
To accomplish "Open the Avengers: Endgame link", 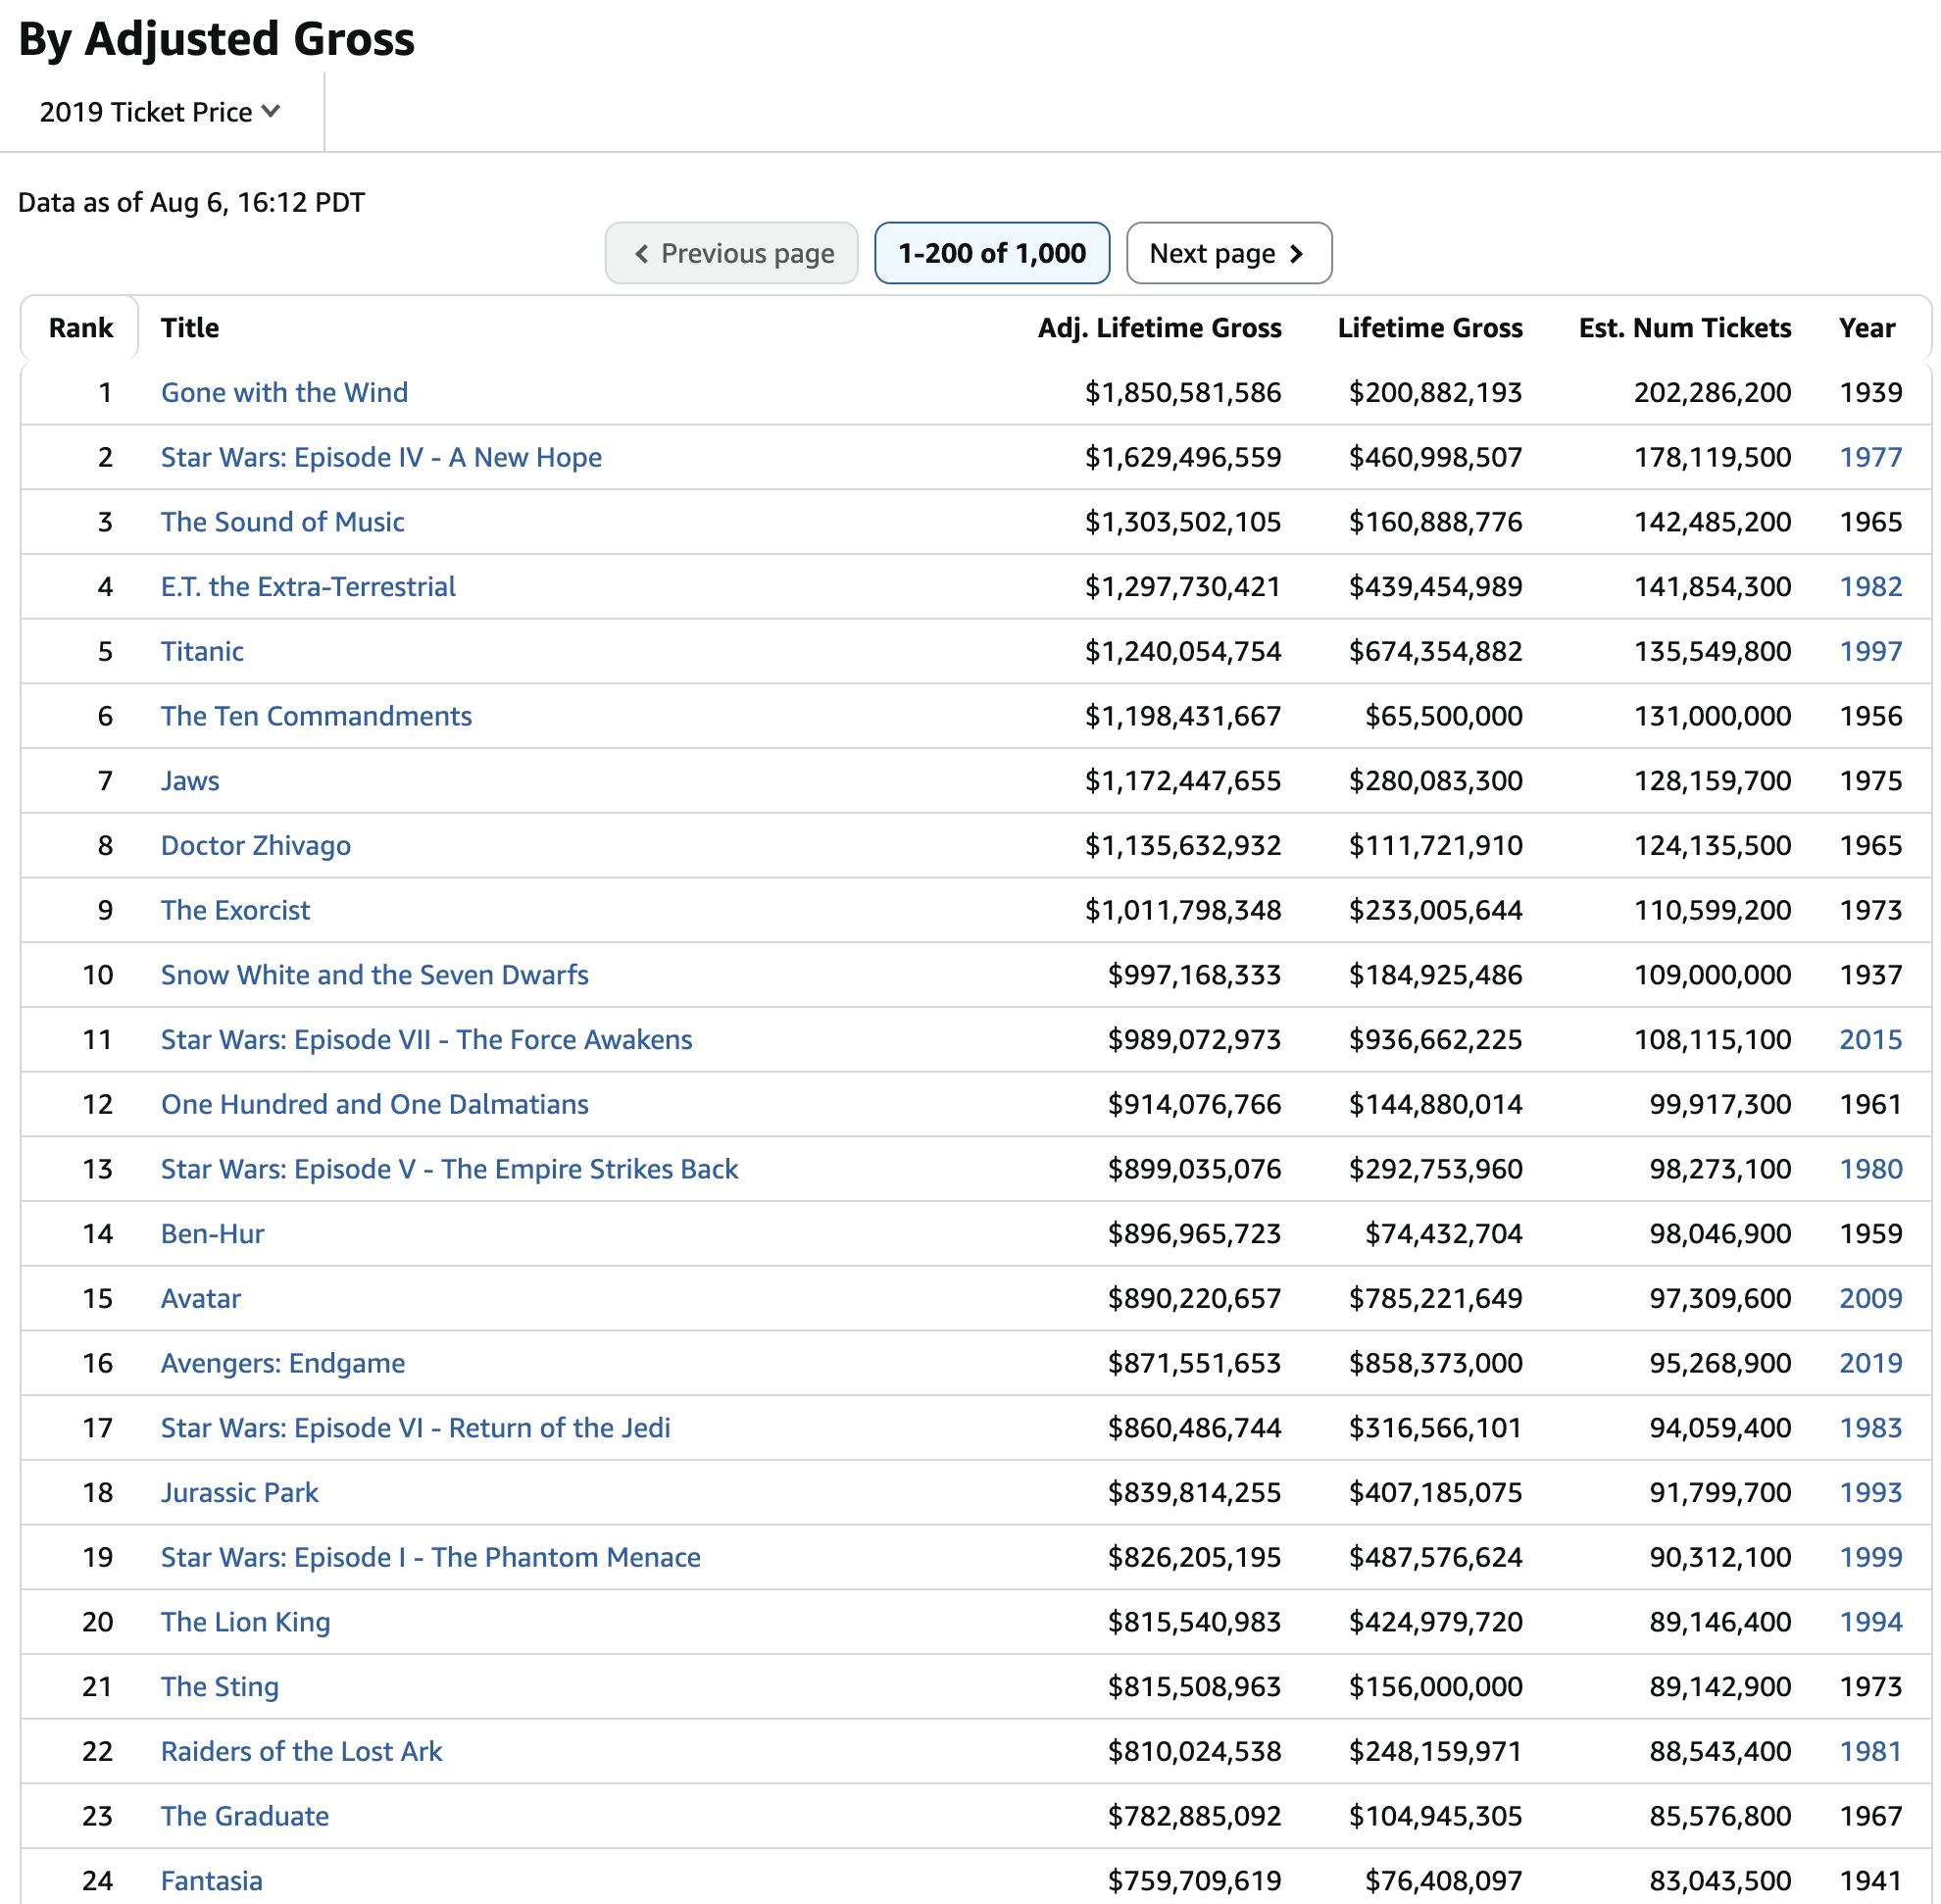I will [x=283, y=1363].
